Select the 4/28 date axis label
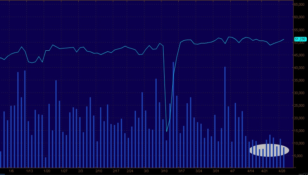The image size is (308, 175). [x=283, y=171]
